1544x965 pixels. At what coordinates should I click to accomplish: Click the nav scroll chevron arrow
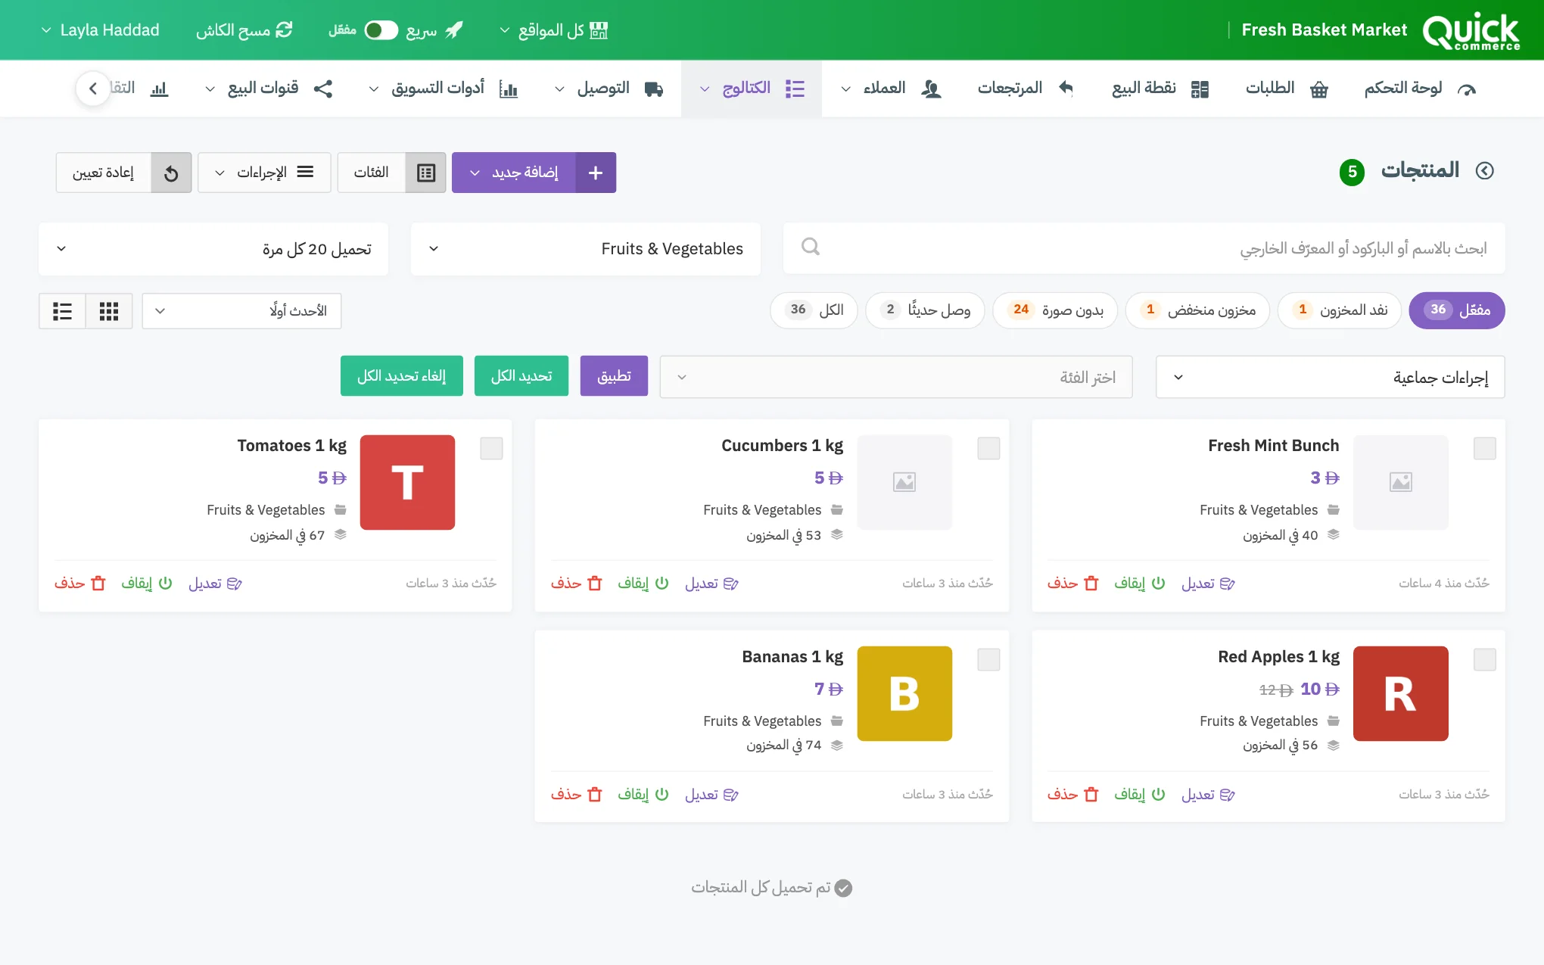tap(93, 89)
